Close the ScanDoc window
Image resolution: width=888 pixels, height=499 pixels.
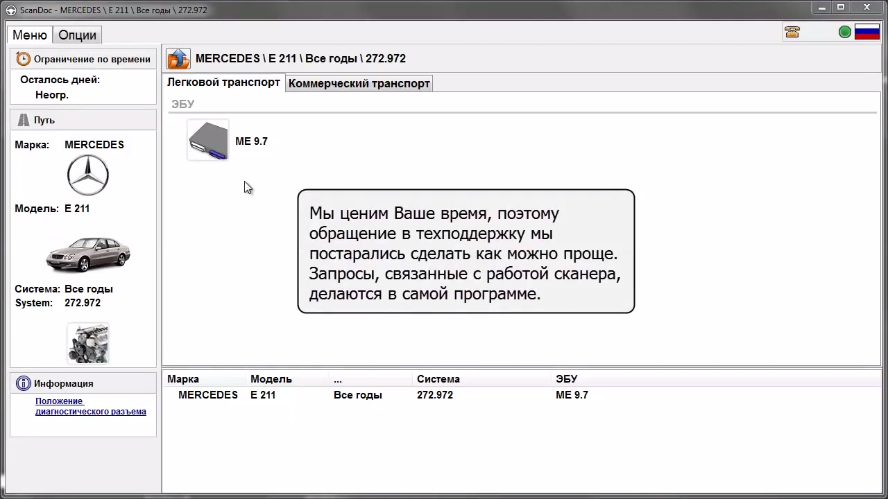867,8
